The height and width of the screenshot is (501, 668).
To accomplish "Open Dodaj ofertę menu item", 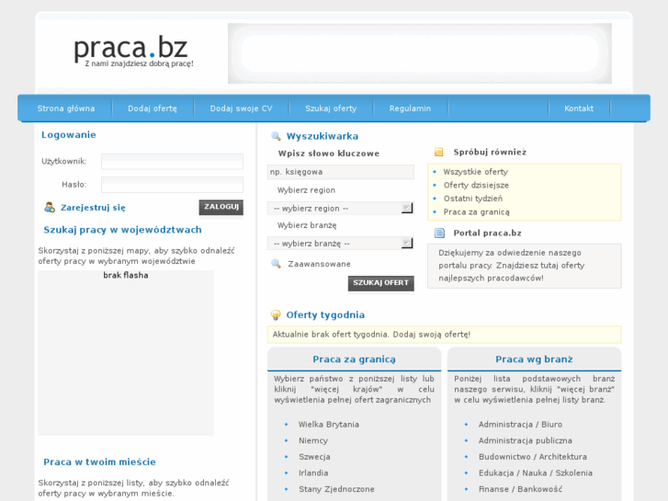I will coord(153,108).
